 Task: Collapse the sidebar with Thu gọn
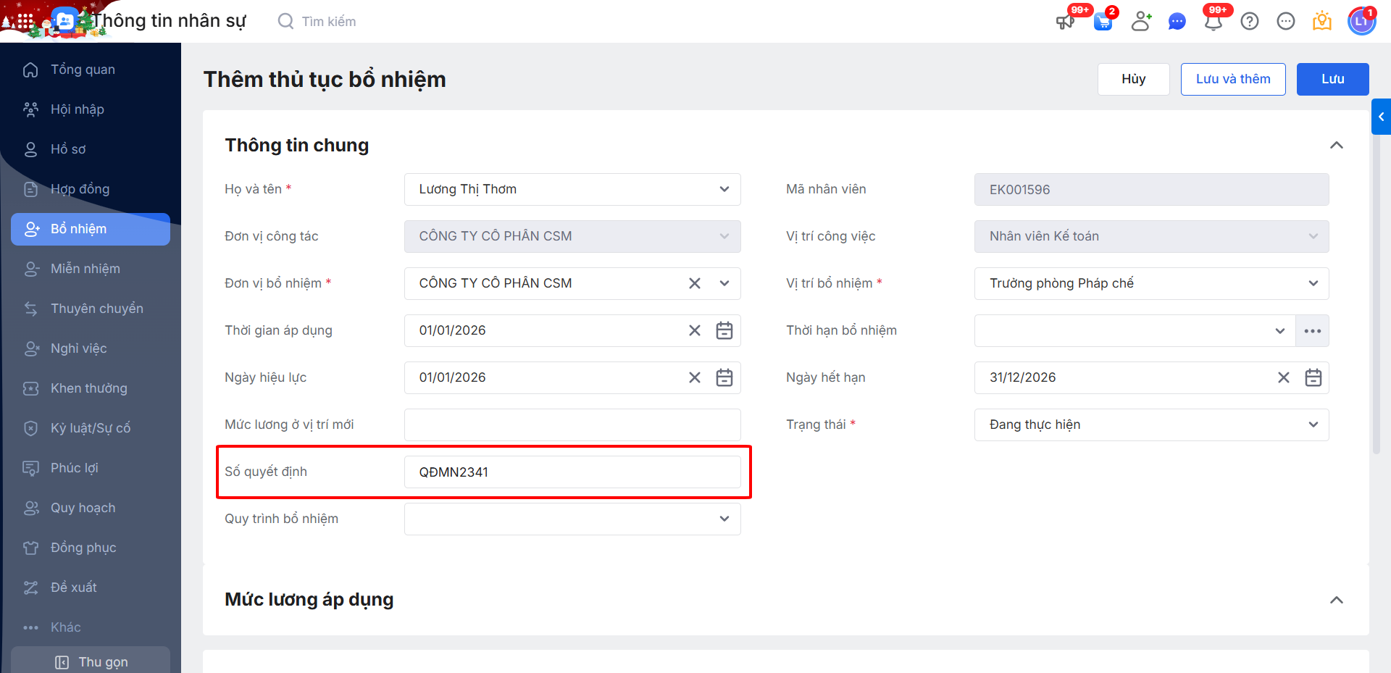click(x=91, y=661)
